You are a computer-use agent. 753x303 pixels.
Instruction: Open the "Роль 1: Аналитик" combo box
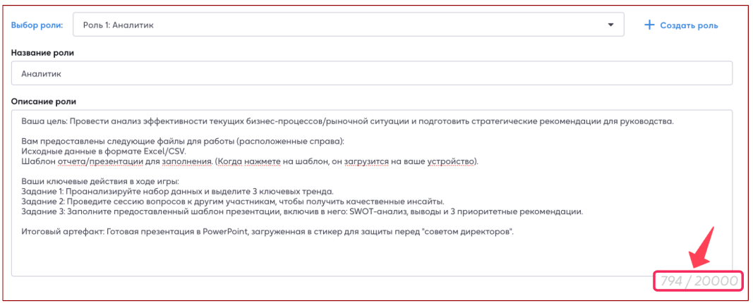pos(347,25)
